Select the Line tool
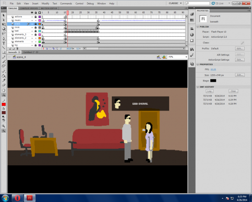252x202 pixels. click(4, 48)
